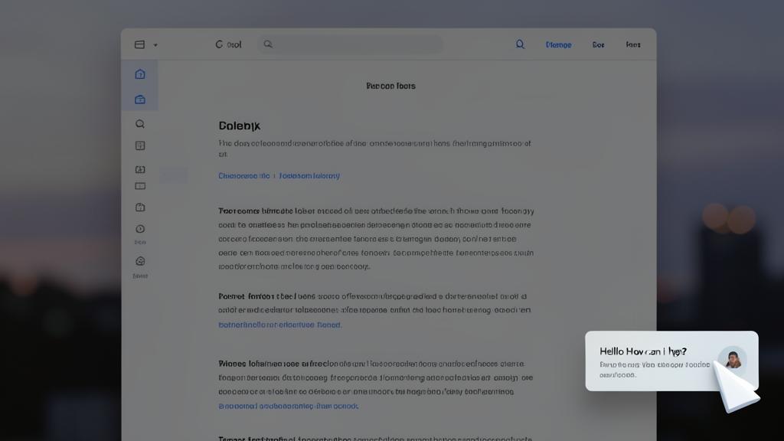Open the Hello chat popup message
This screenshot has width=784, height=441.
671,361
